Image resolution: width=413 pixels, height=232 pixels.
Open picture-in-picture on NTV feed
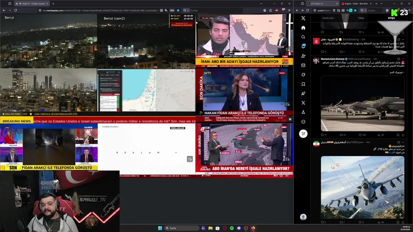[287, 104]
